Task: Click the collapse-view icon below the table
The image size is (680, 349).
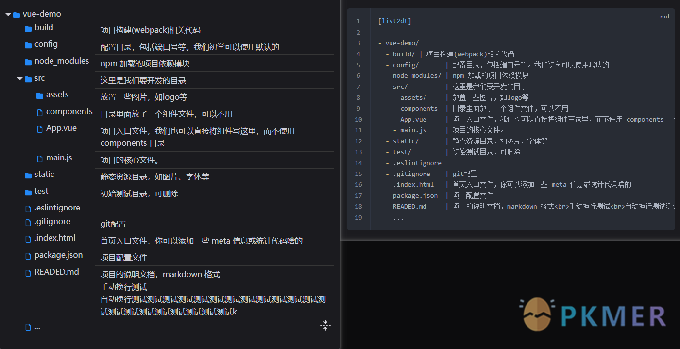Action: (x=325, y=325)
